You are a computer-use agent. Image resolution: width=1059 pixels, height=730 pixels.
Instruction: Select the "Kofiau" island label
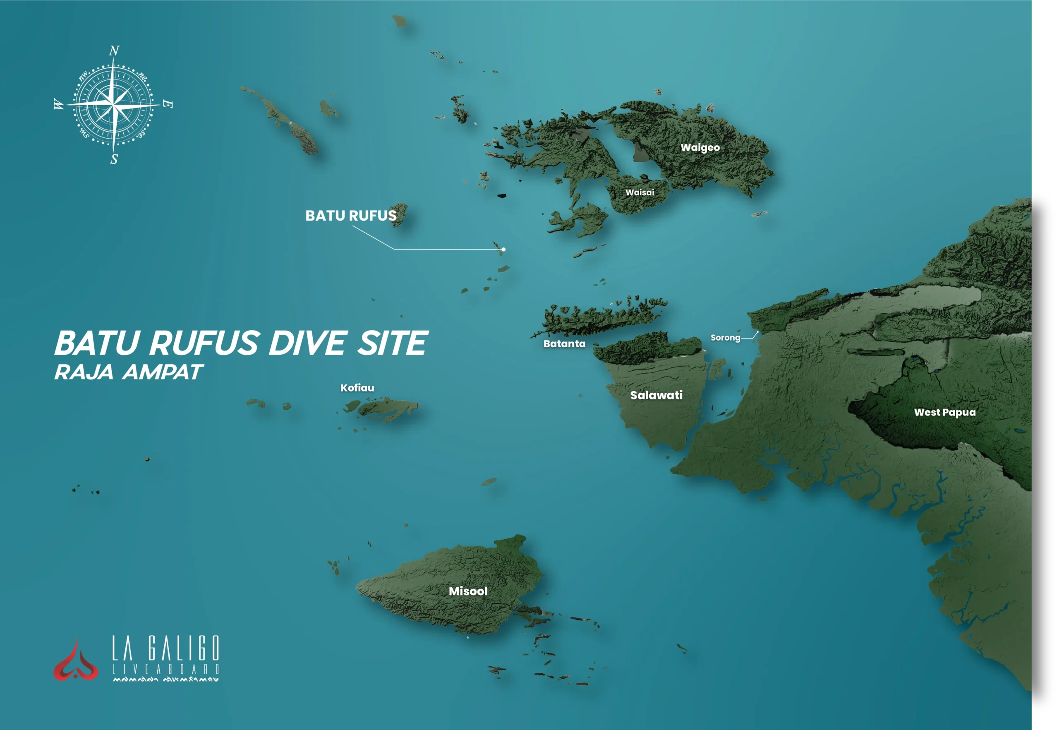click(357, 387)
